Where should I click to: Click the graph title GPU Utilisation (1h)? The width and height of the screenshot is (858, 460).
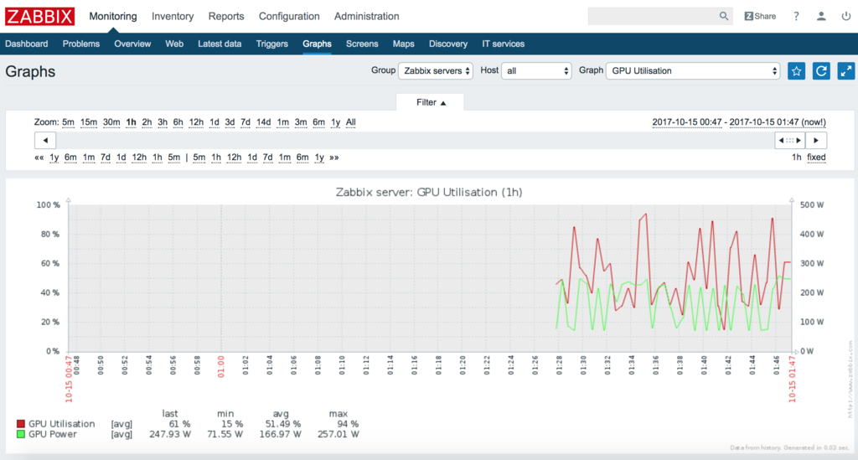[x=429, y=193]
